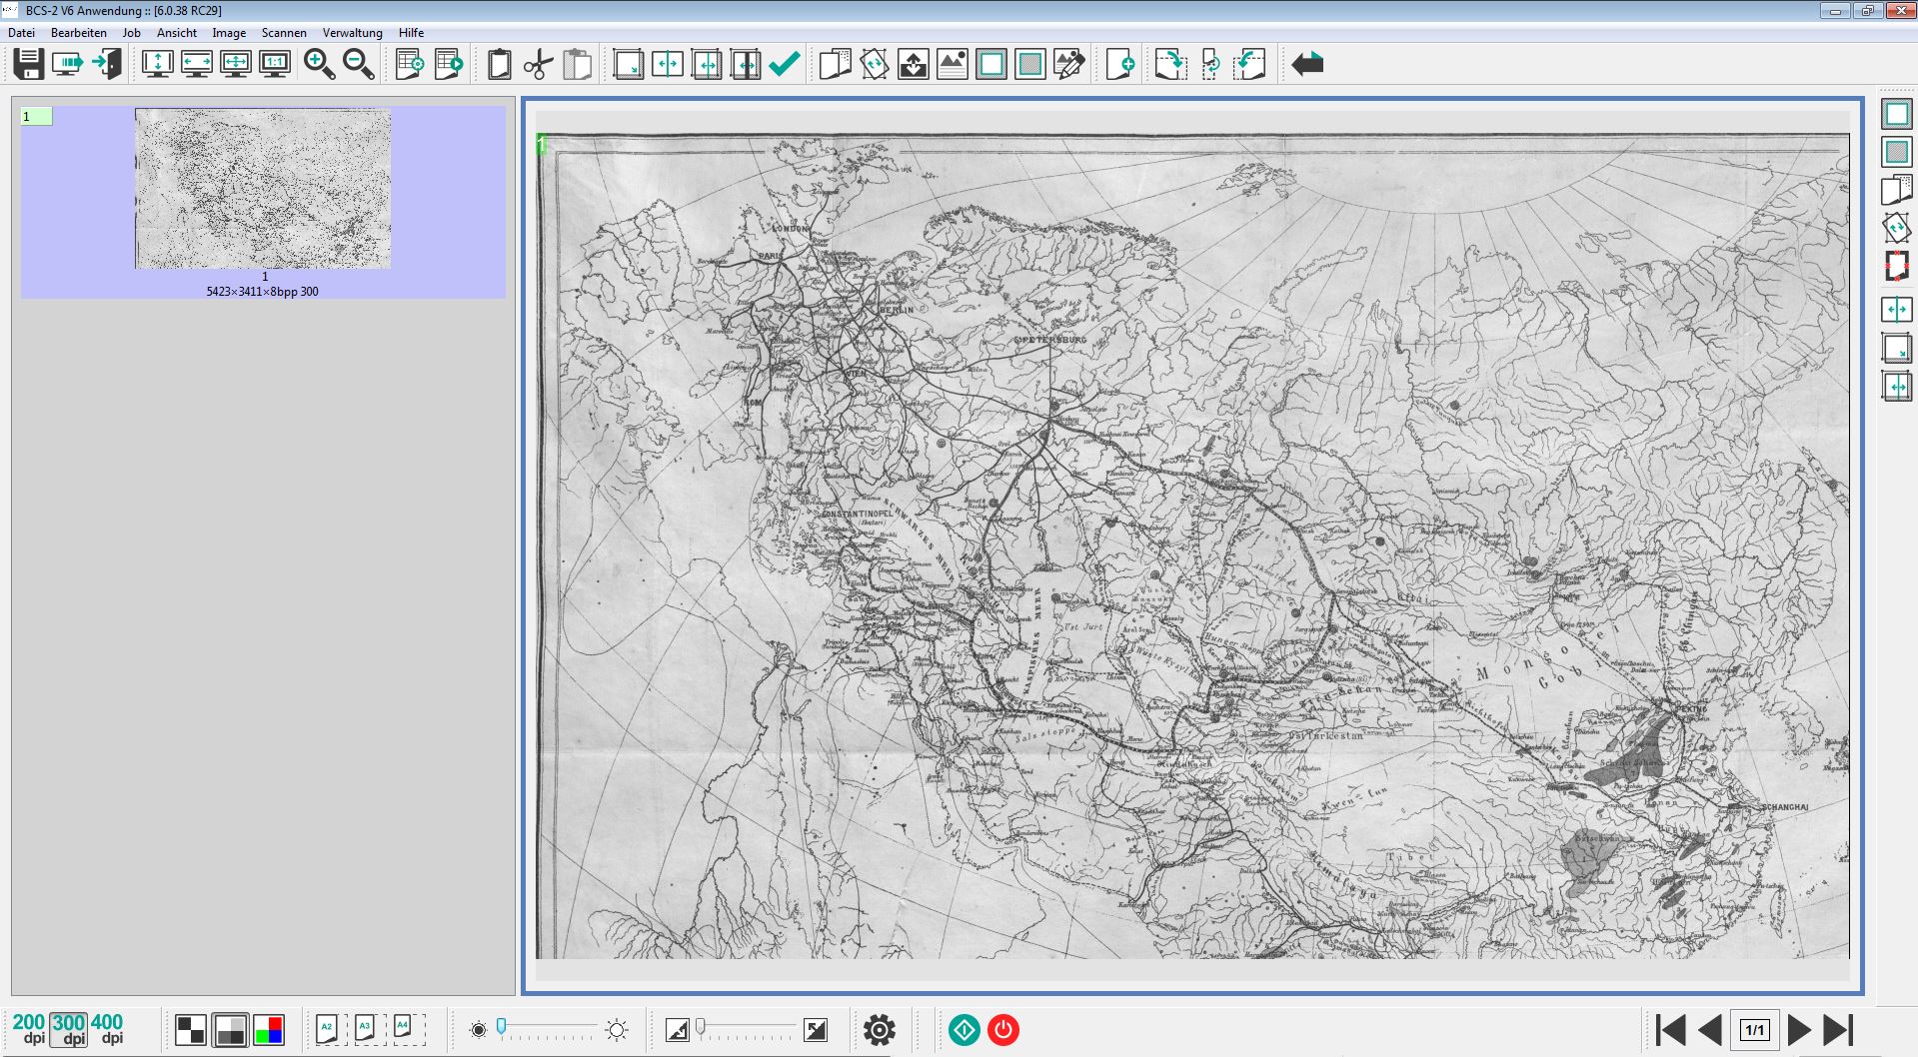Open the gear settings in bottom bar
The image size is (1918, 1057).
click(880, 1030)
